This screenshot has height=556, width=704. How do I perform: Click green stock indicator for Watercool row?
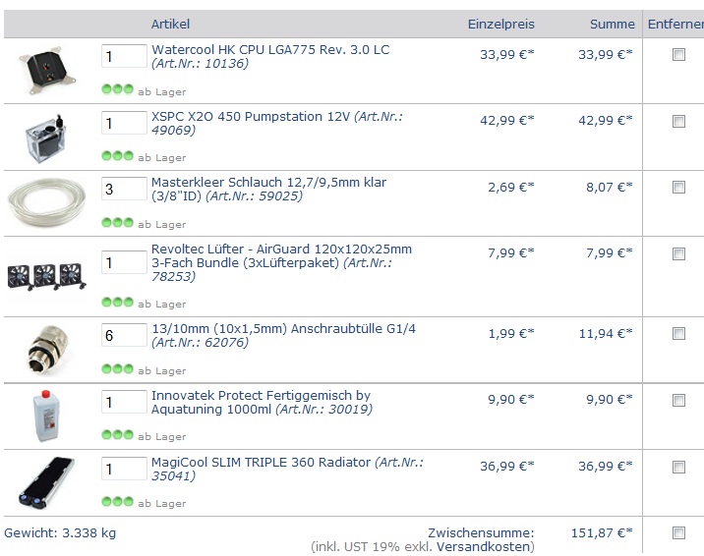pos(118,88)
